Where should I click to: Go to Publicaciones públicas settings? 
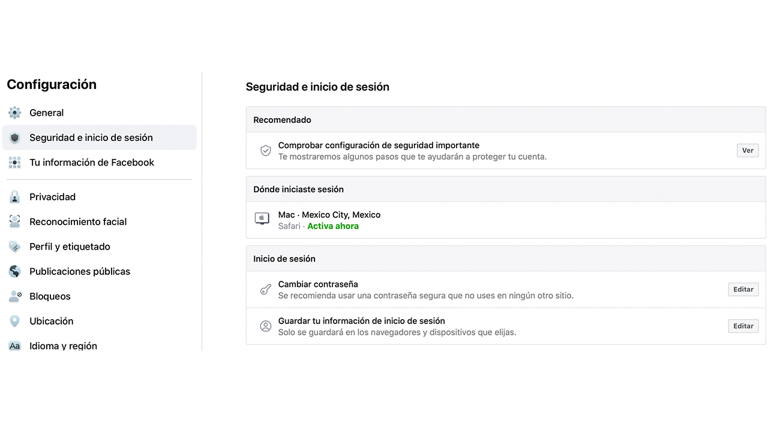point(80,271)
